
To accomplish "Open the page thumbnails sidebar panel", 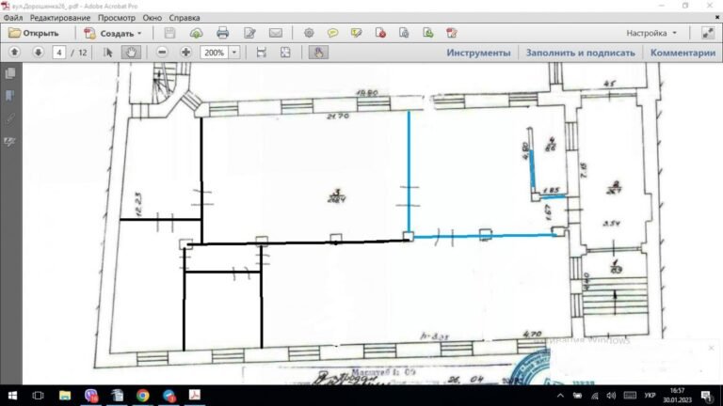I will coord(10,73).
